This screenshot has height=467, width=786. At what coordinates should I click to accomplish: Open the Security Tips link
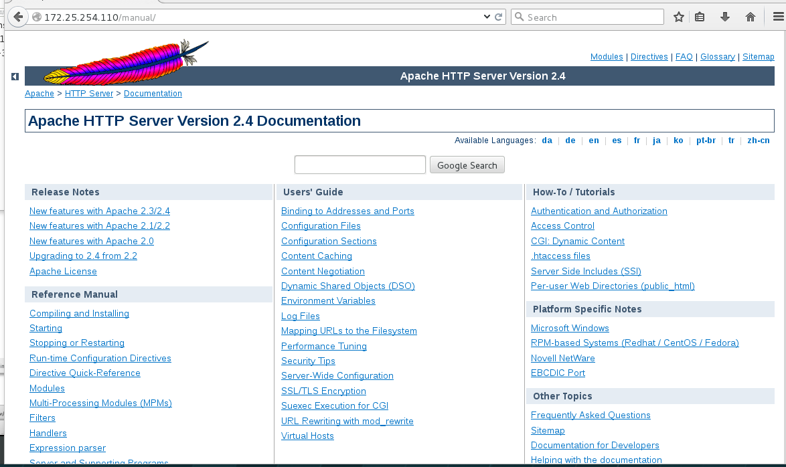click(308, 361)
